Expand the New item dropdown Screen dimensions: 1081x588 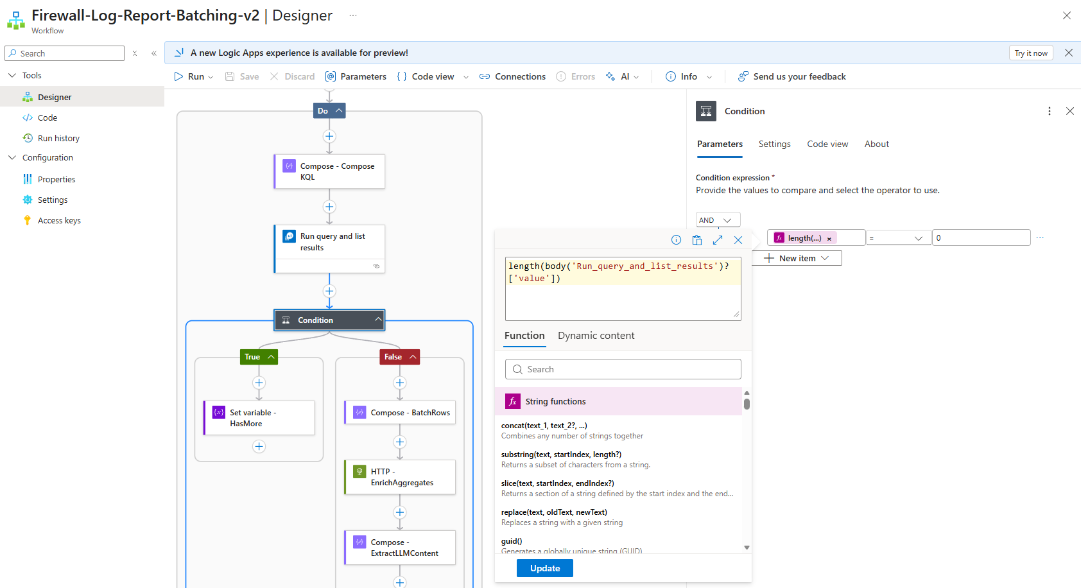(x=825, y=258)
